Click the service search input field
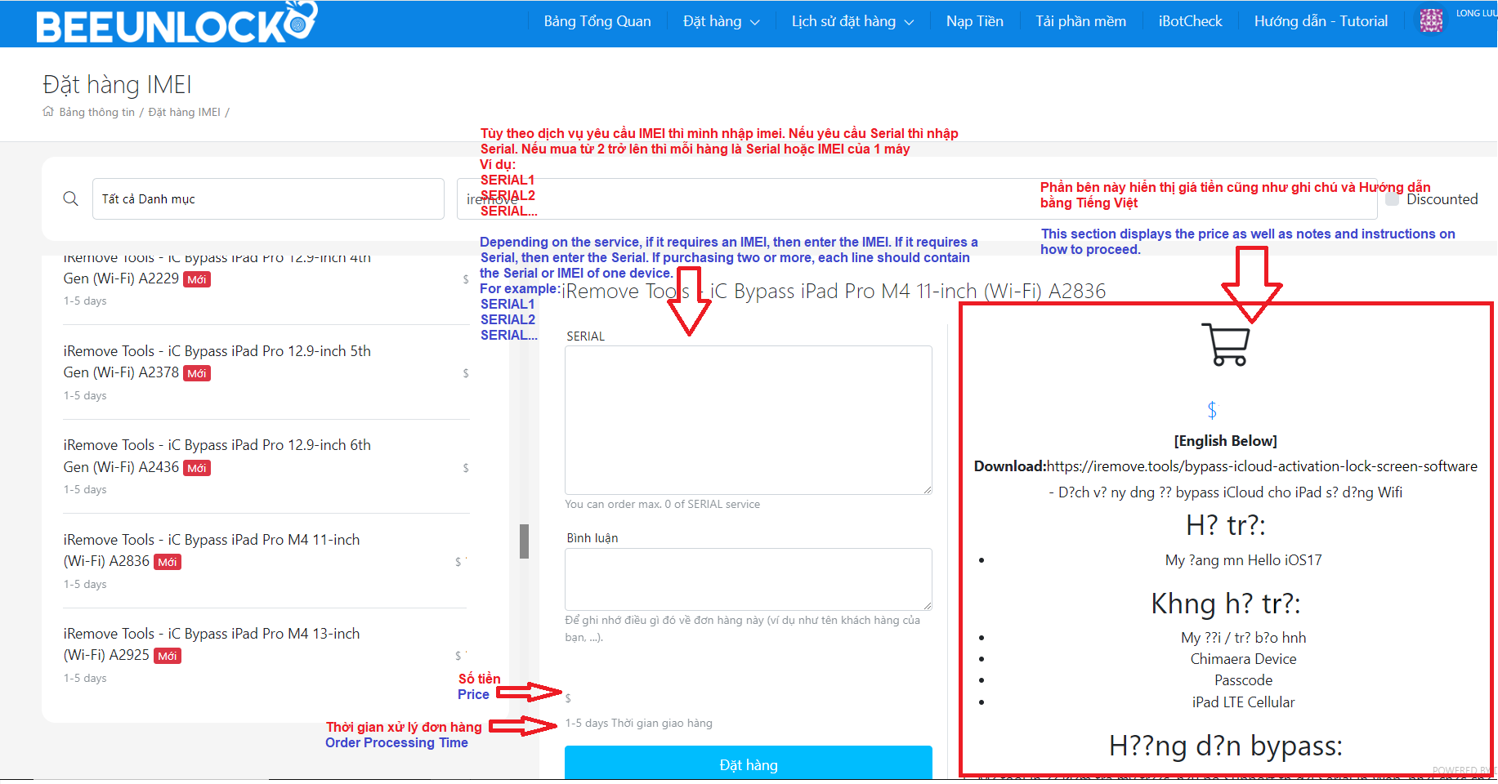This screenshot has height=784, width=1498. 917,198
